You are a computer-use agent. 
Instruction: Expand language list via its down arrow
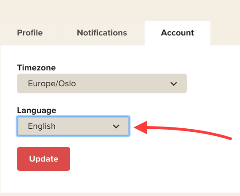[116, 126]
